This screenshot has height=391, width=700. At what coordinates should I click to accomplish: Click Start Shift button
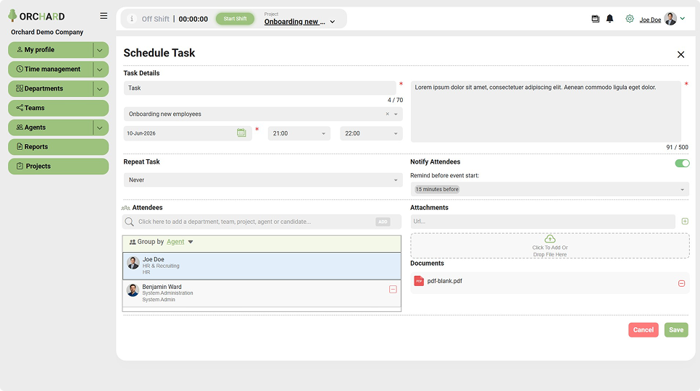coord(235,19)
